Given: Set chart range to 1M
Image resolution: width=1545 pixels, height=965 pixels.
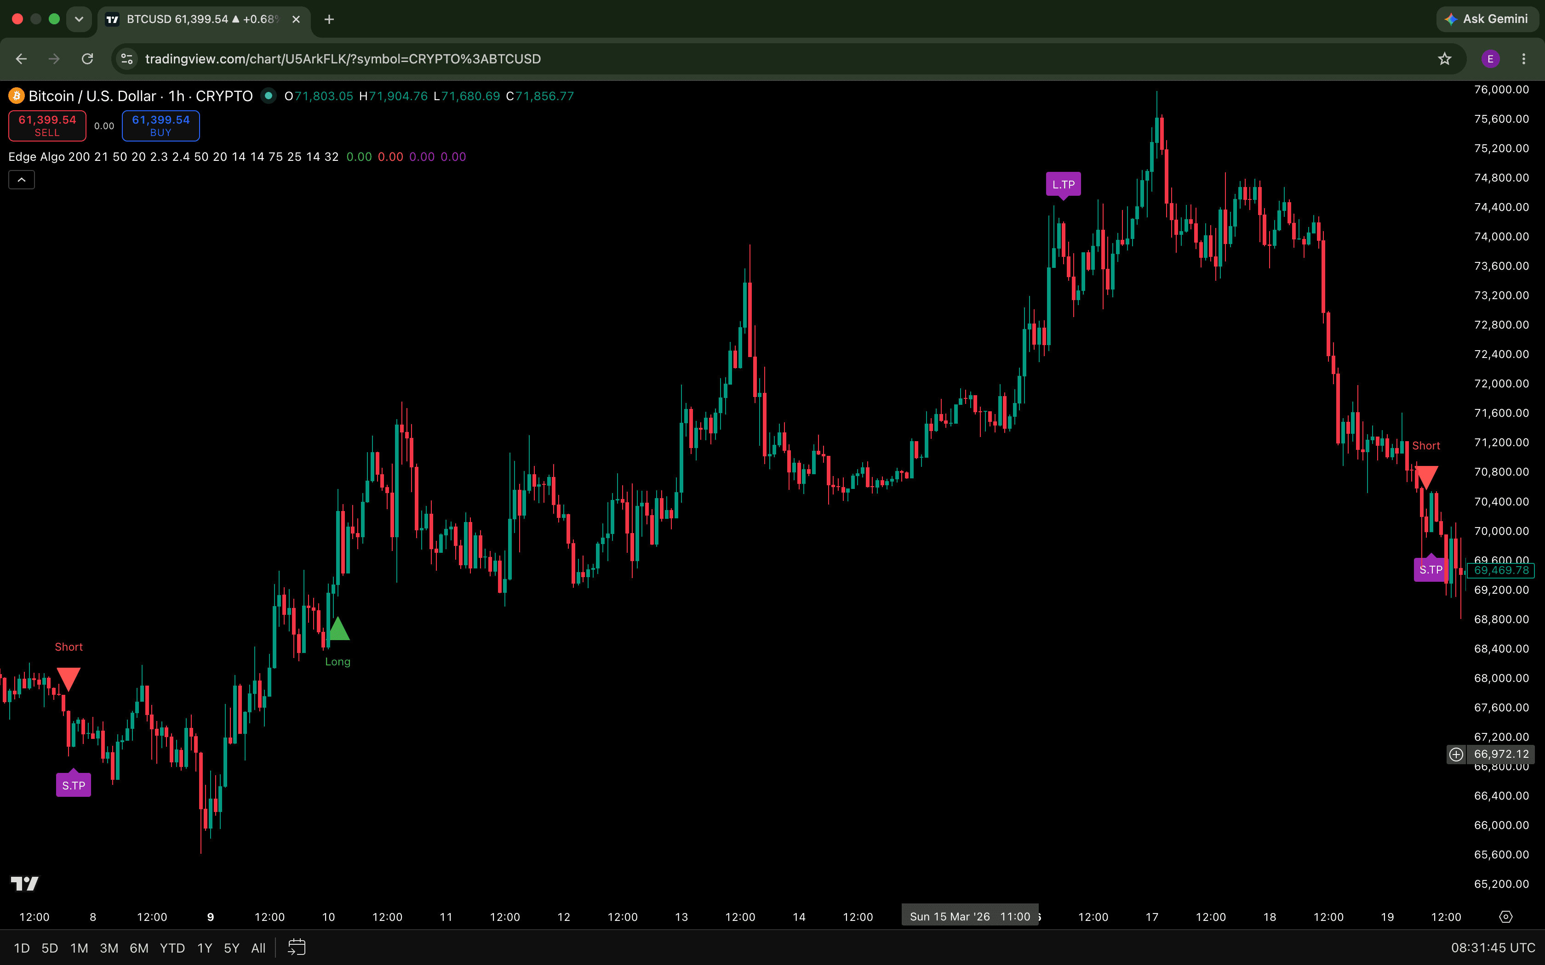Looking at the screenshot, I should tap(79, 948).
